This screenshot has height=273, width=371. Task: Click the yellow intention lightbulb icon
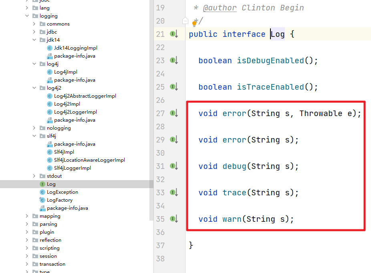[194, 23]
